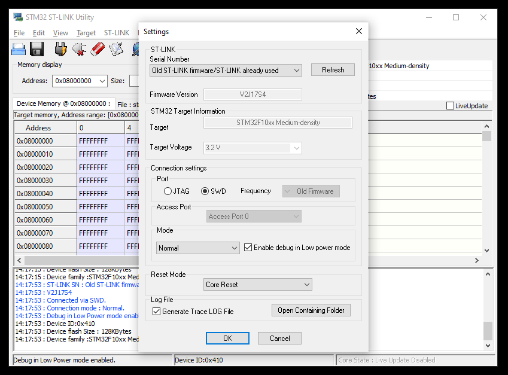Screen dimensions: 508x375
Task: Open the Target Voltage dropdown
Action: [x=253, y=148]
